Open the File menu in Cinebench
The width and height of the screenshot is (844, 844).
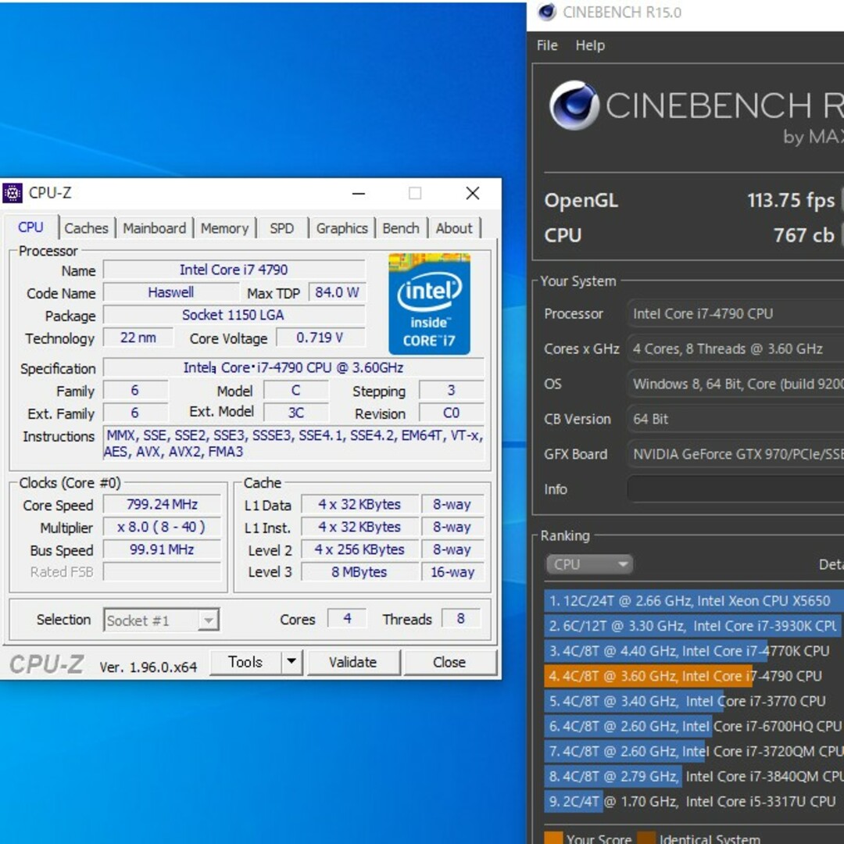(x=547, y=45)
